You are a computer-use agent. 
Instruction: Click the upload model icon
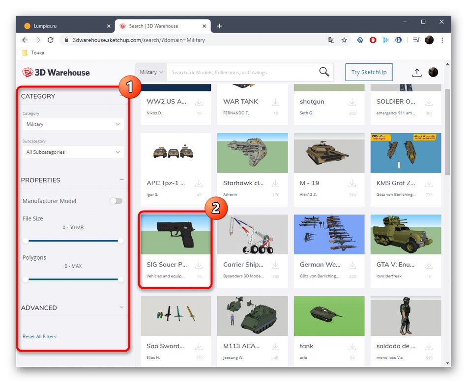coord(417,72)
